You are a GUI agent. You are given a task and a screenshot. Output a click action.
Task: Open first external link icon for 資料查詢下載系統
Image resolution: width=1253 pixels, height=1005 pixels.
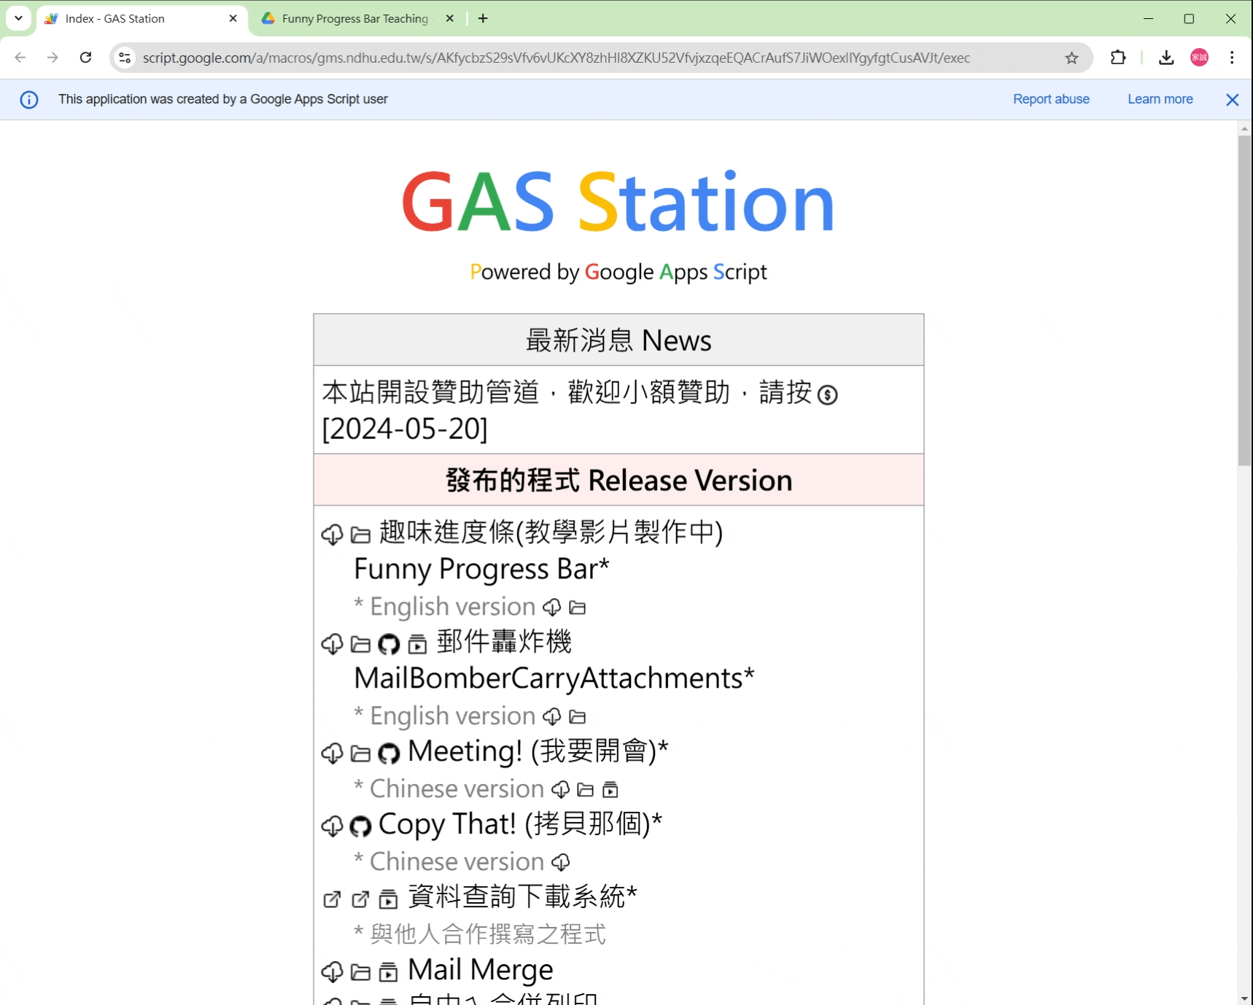pos(332,899)
